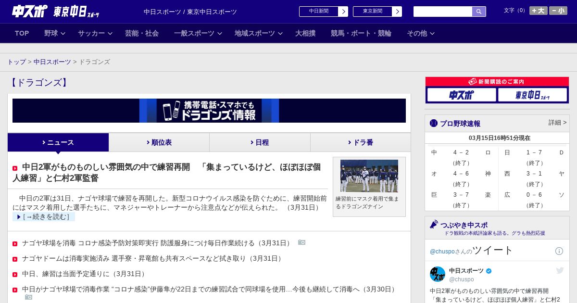The width and height of the screenshot is (577, 303).
Task: Click 続きを読む link
Action: click(x=44, y=217)
